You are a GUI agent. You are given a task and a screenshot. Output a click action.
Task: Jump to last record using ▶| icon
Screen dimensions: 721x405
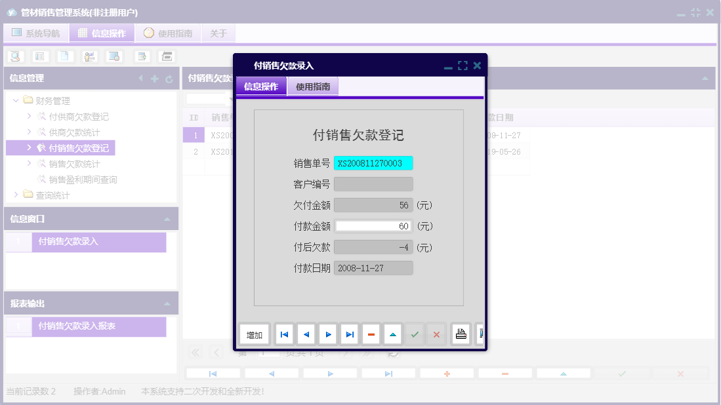pos(349,334)
